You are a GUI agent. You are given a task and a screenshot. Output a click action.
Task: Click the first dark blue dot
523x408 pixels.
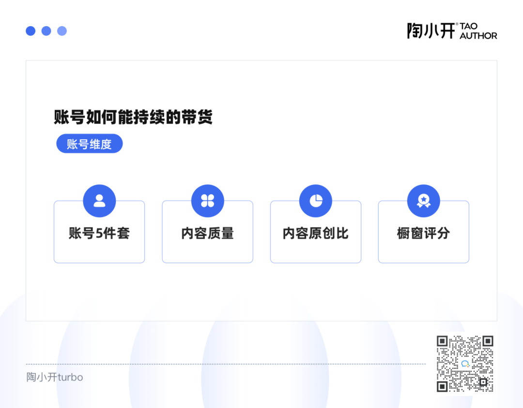click(31, 31)
